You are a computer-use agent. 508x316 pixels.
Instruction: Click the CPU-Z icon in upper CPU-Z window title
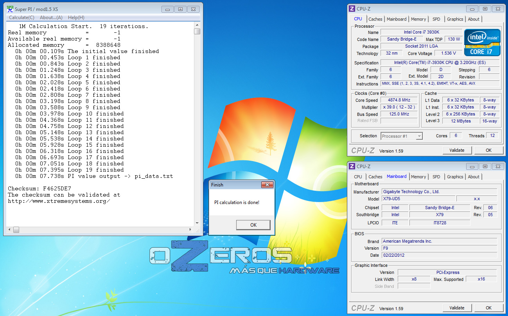click(x=352, y=9)
